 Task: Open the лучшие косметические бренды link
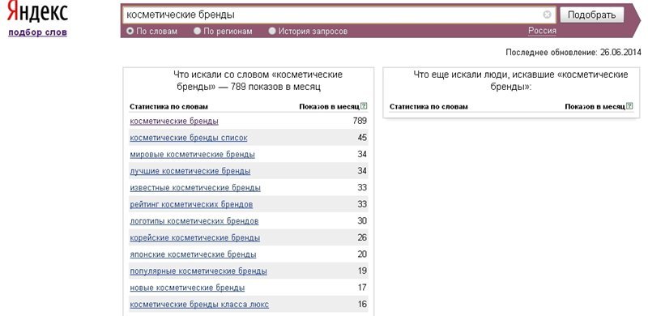(x=190, y=171)
